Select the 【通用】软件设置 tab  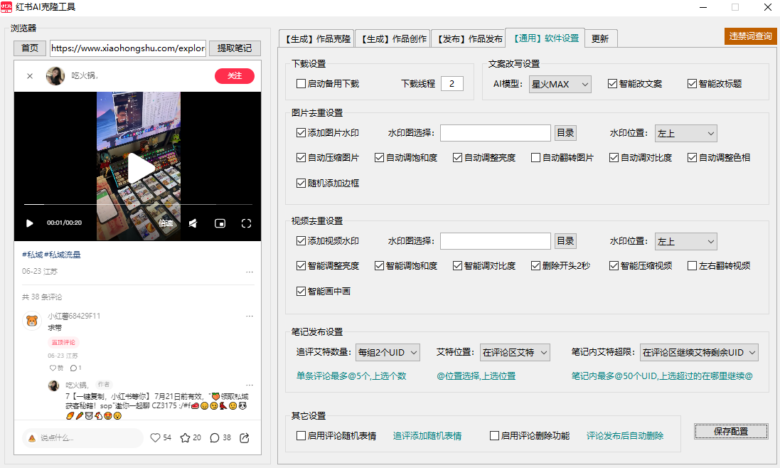coord(545,38)
